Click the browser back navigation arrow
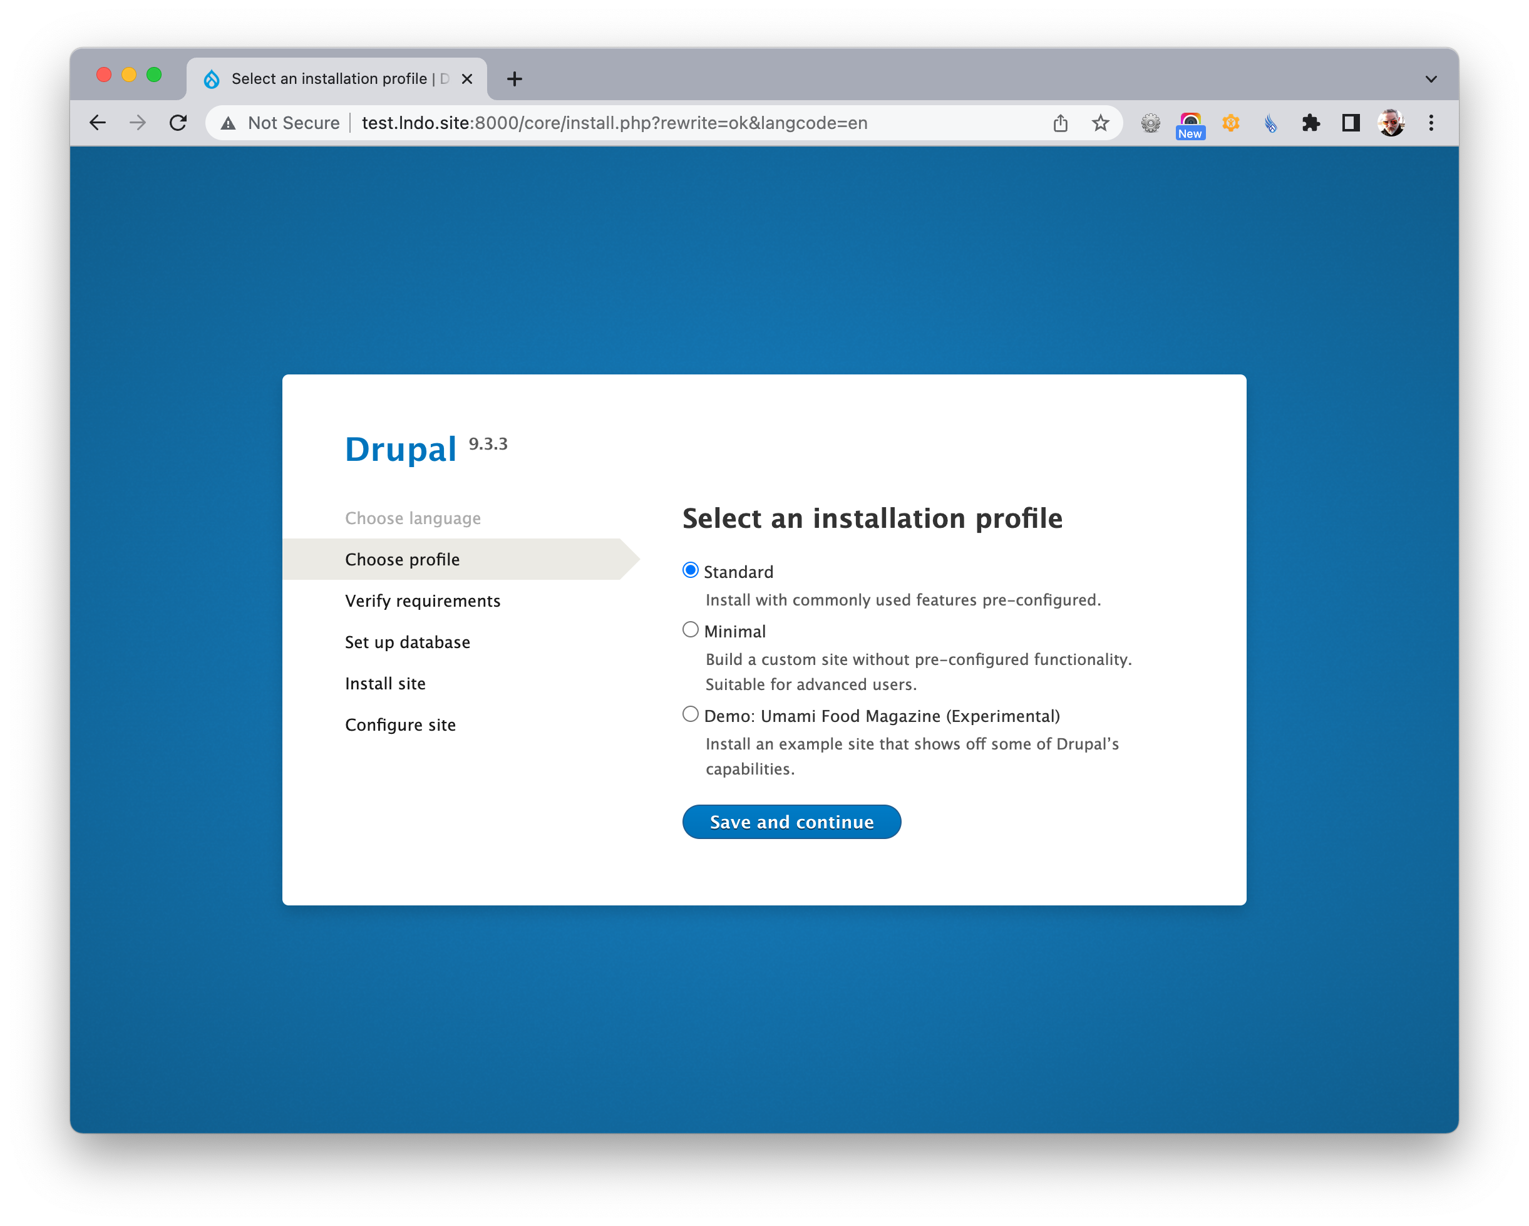This screenshot has width=1529, height=1226. (x=100, y=123)
